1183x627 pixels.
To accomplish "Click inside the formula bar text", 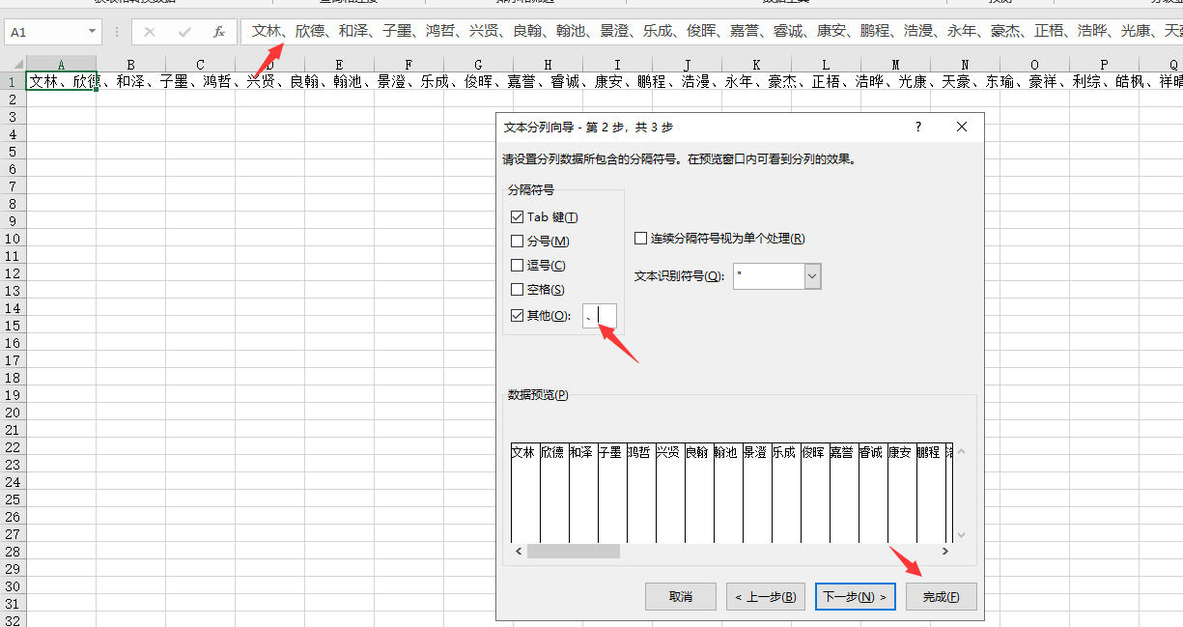I will [x=710, y=32].
